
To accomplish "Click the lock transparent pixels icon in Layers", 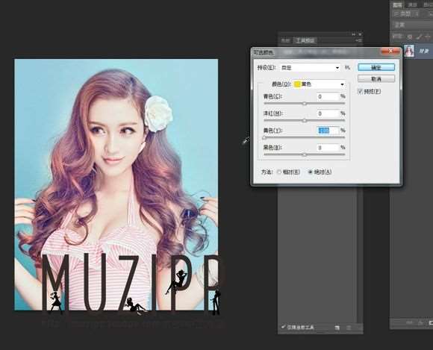I will click(410, 36).
